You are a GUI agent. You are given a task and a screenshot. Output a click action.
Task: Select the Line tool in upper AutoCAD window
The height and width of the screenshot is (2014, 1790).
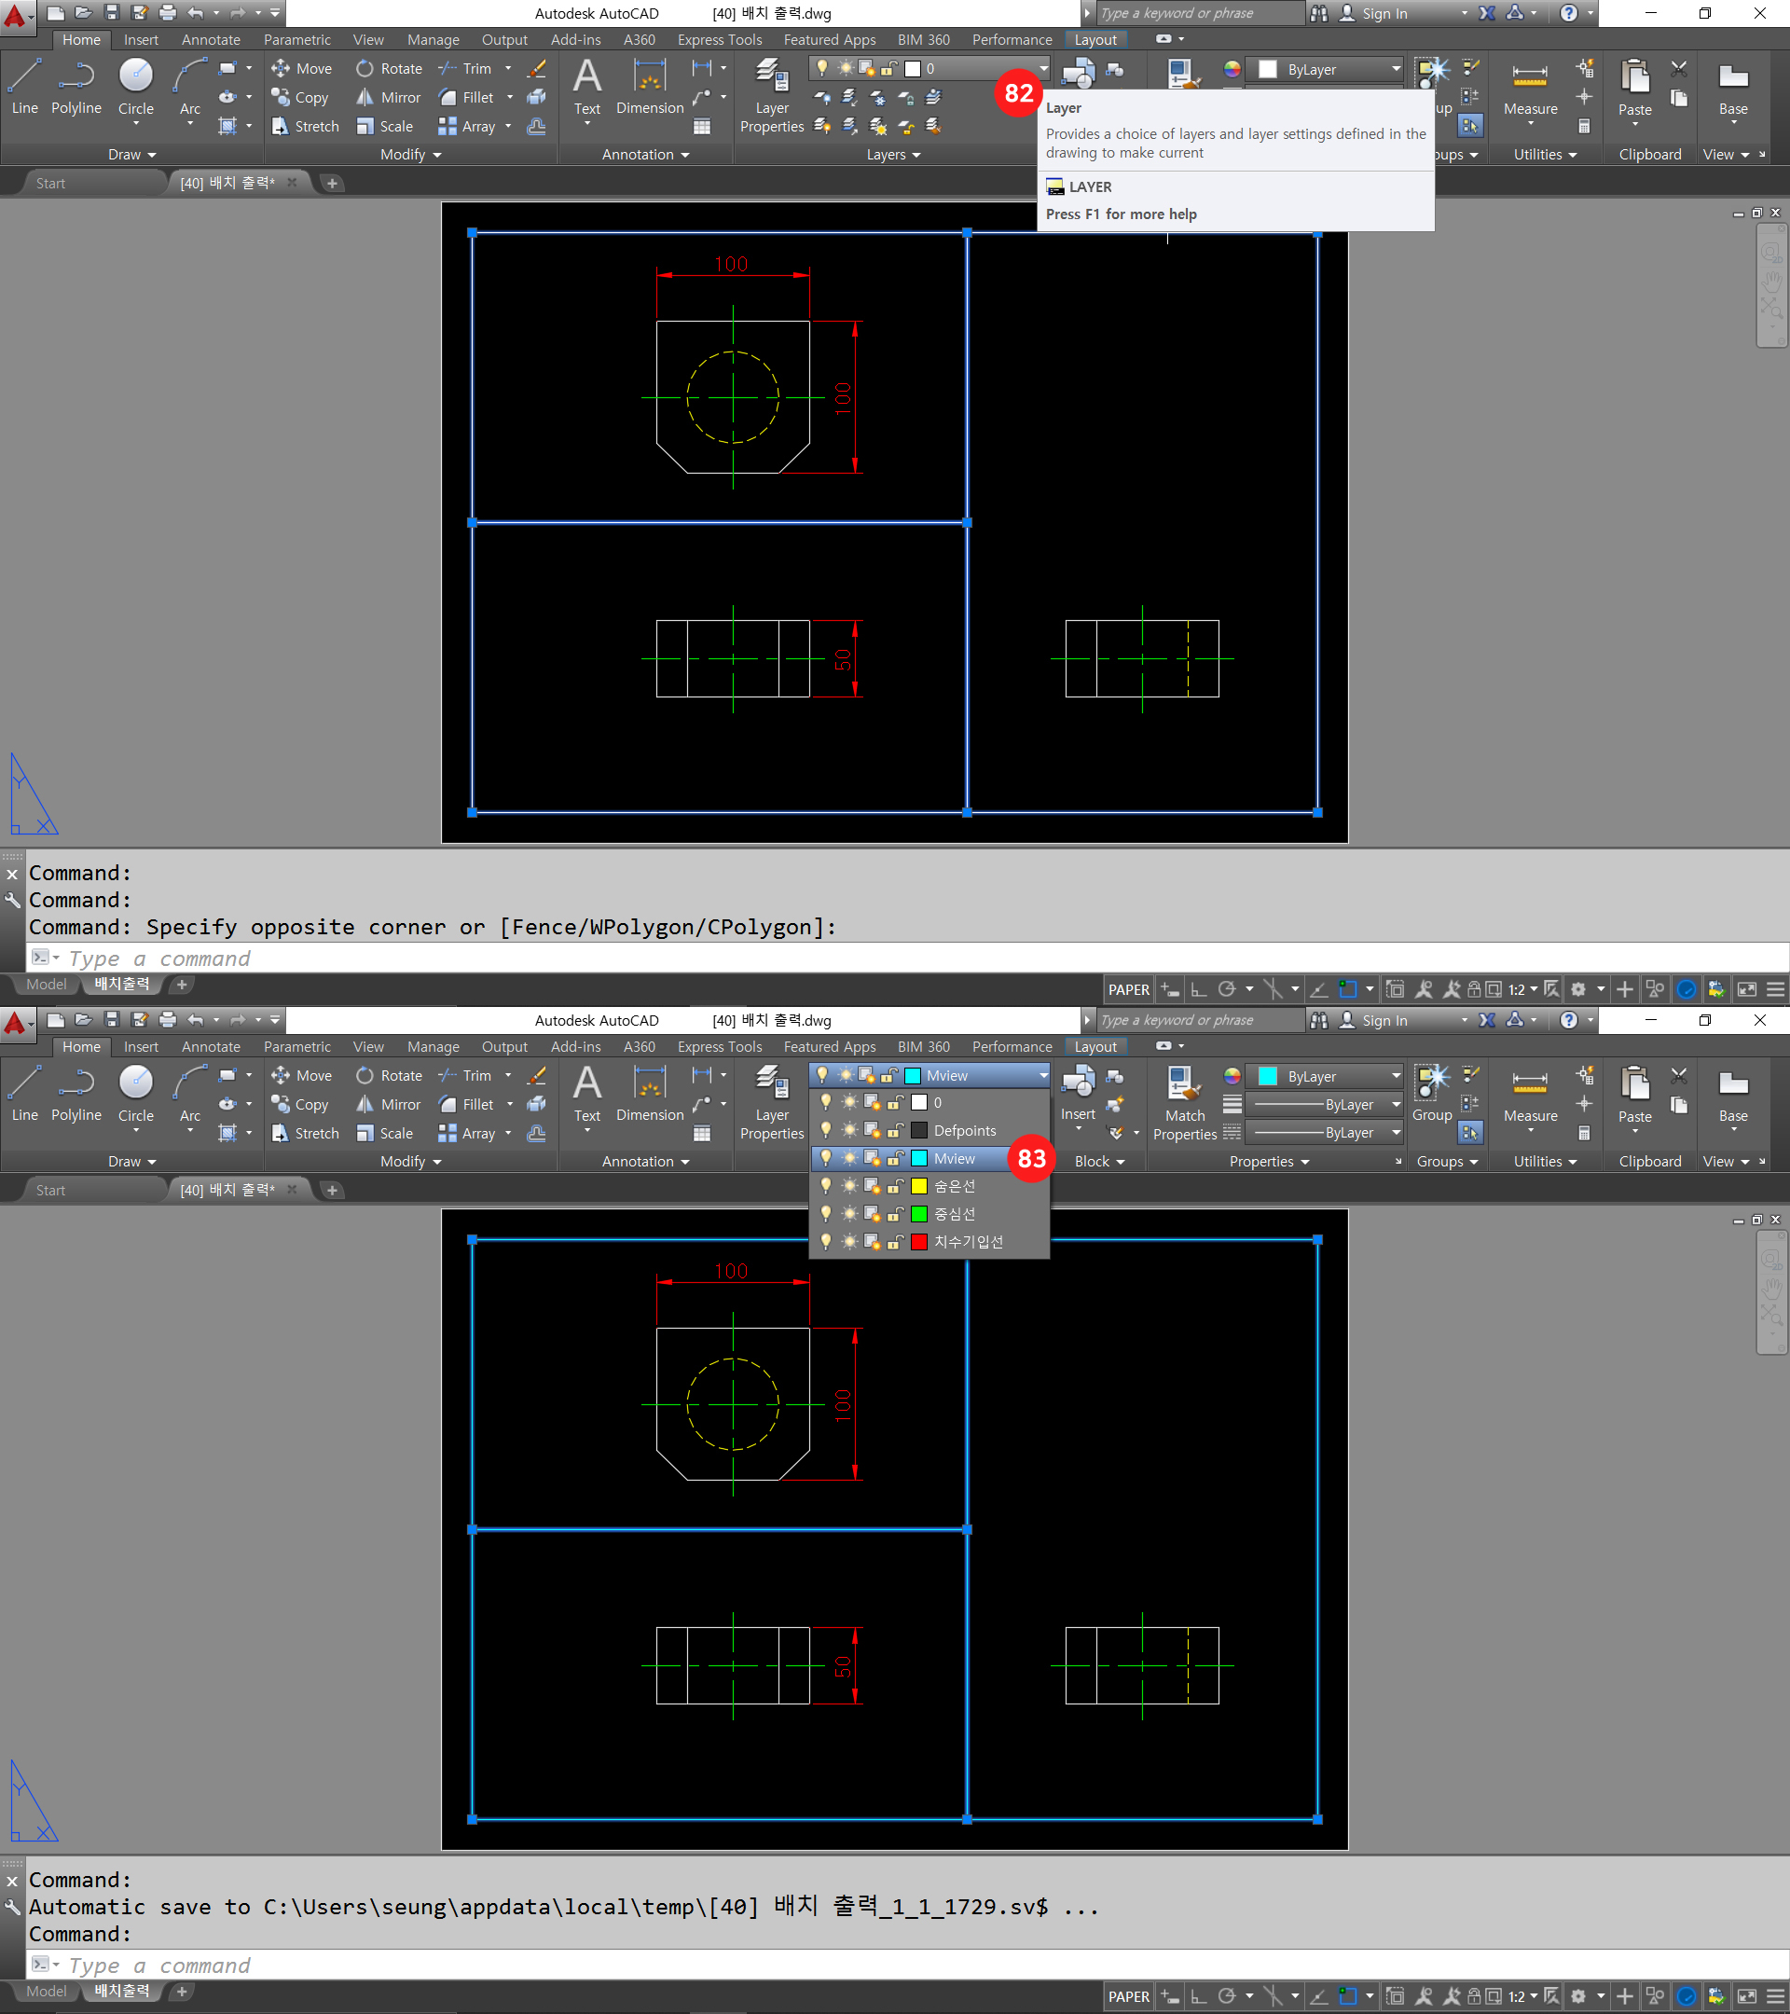24,87
